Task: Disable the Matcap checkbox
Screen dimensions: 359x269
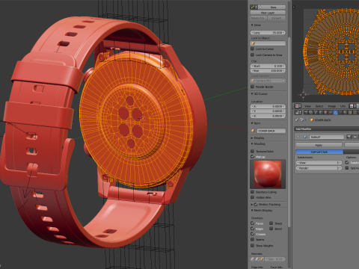Action: click(252, 156)
